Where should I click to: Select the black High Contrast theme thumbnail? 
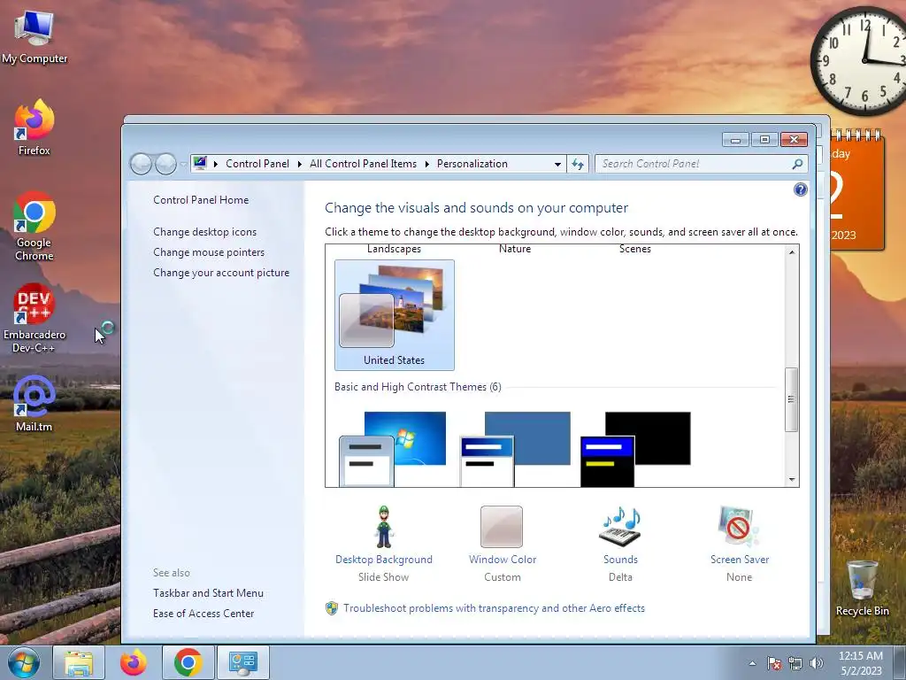point(635,449)
